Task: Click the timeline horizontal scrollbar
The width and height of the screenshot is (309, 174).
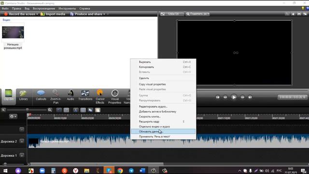Action: pos(97,164)
